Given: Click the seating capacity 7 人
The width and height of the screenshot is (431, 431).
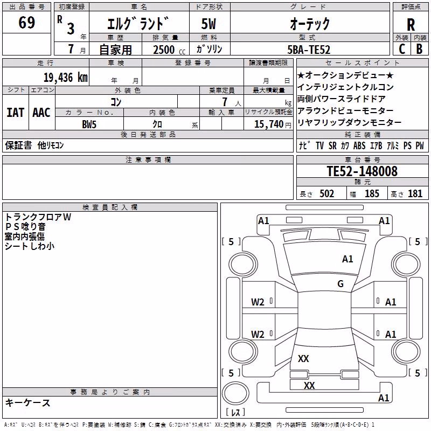Looking at the screenshot, I should coord(232,102).
